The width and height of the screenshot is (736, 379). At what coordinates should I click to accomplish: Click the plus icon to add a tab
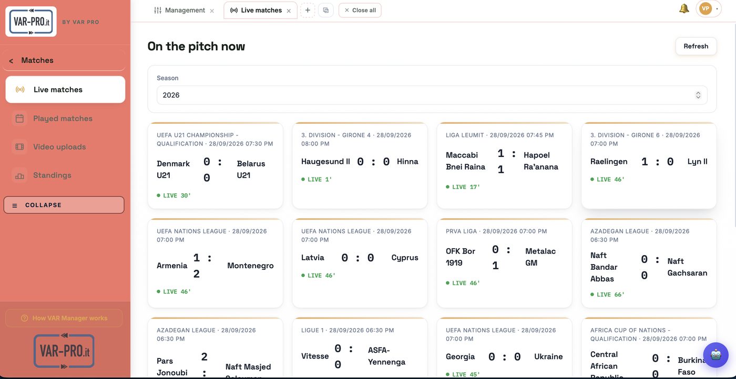(x=308, y=10)
